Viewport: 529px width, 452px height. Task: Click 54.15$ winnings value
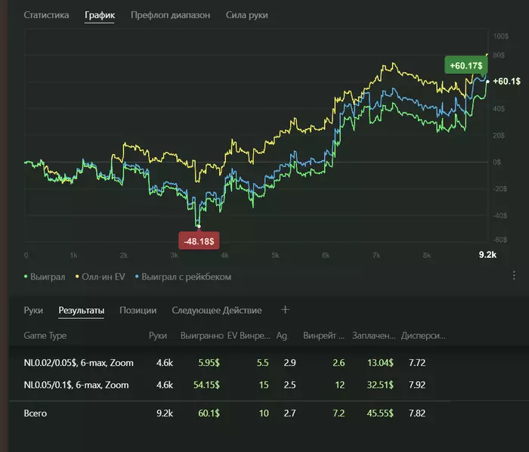pyautogui.click(x=206, y=385)
